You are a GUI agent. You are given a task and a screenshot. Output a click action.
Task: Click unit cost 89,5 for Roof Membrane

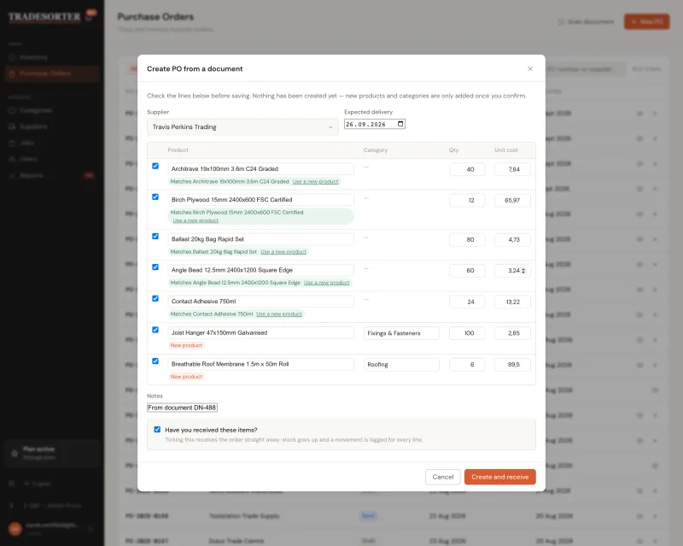[x=513, y=365]
